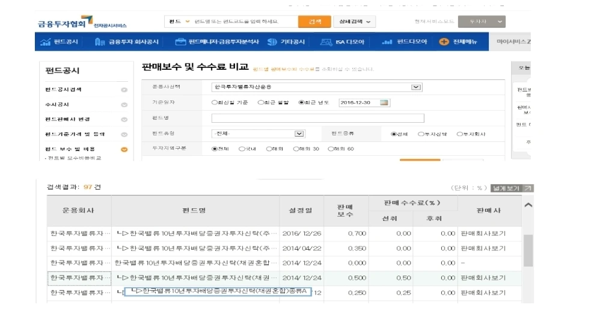597x331 pixels.
Task: Select 최근 년도 radio button
Action: point(302,102)
